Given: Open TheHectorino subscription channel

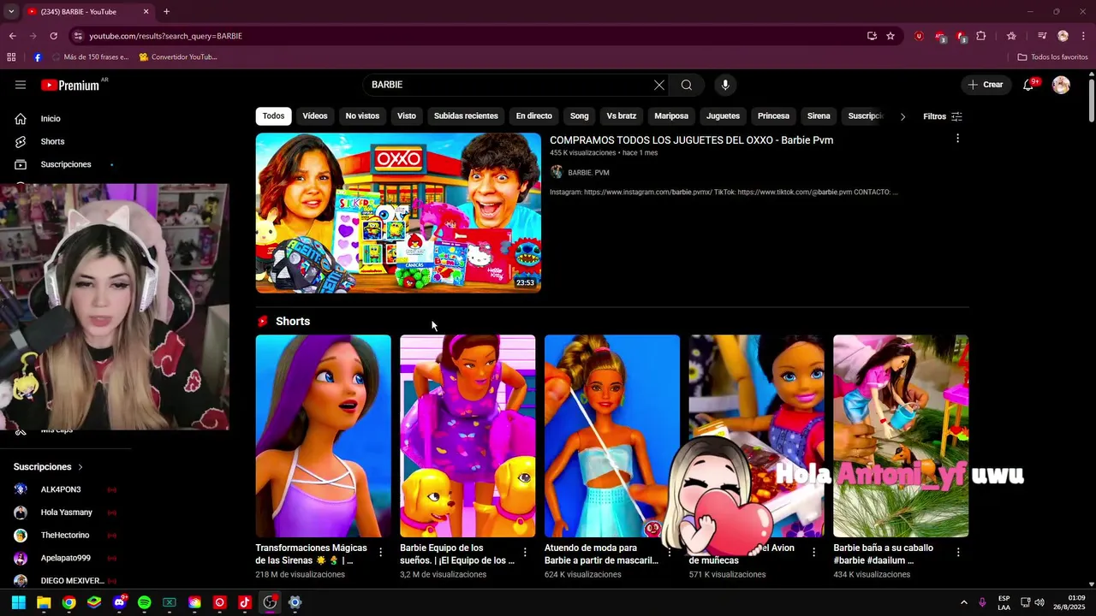Looking at the screenshot, I should point(65,536).
